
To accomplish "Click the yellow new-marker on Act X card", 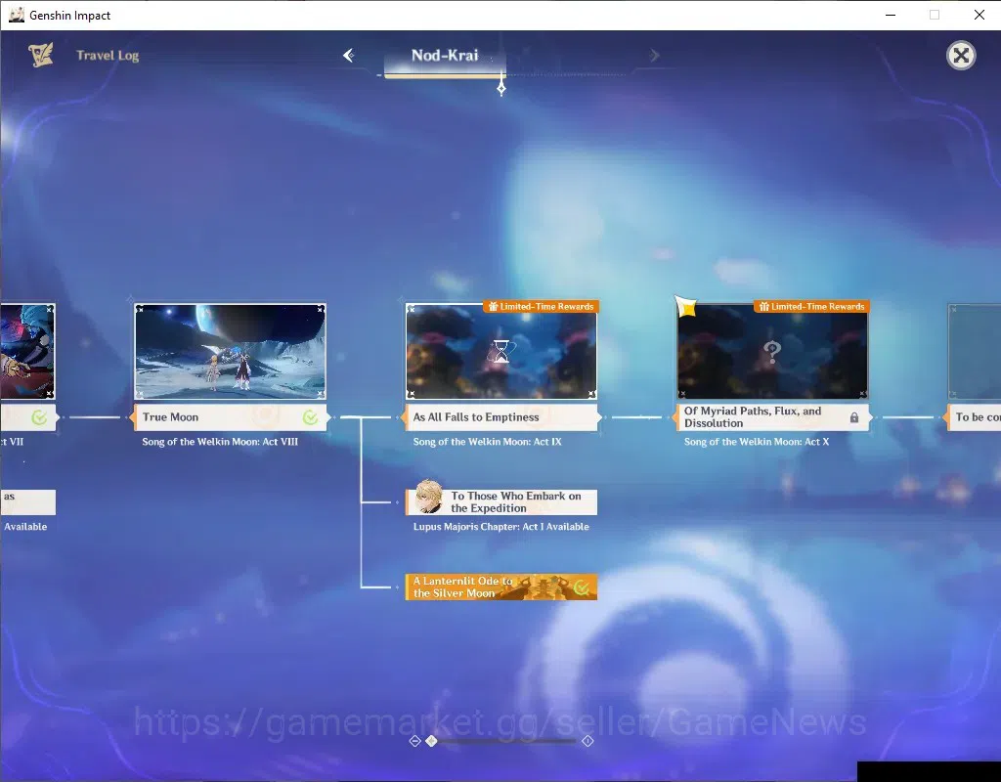I will tap(686, 307).
